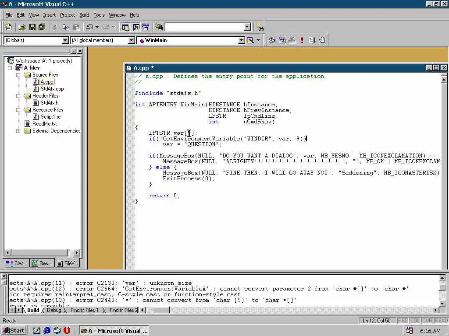Open the File menu
The height and width of the screenshot is (336, 449).
pyautogui.click(x=9, y=15)
